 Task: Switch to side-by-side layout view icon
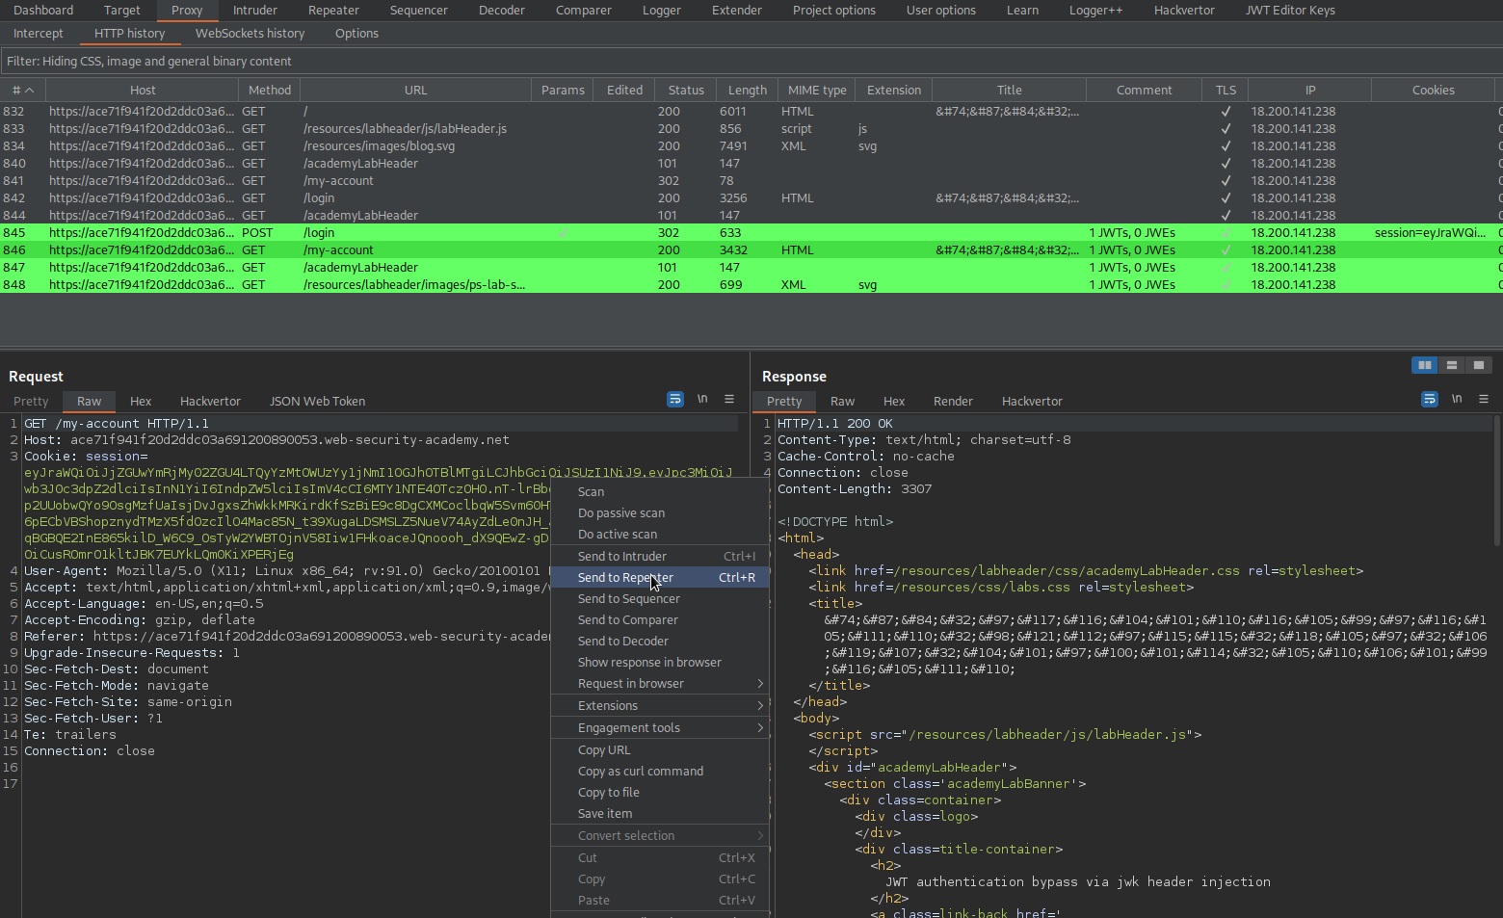(1424, 365)
